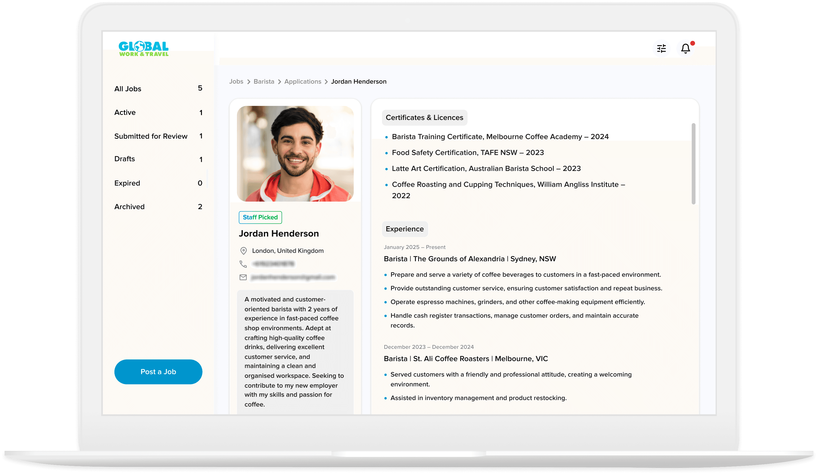Viewport: 818px width, 475px height.
Task: Open the notifications bell icon
Action: click(x=685, y=49)
